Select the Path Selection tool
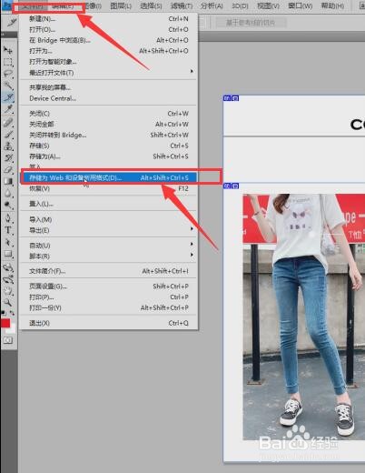This screenshot has height=473, width=365. [x=8, y=242]
